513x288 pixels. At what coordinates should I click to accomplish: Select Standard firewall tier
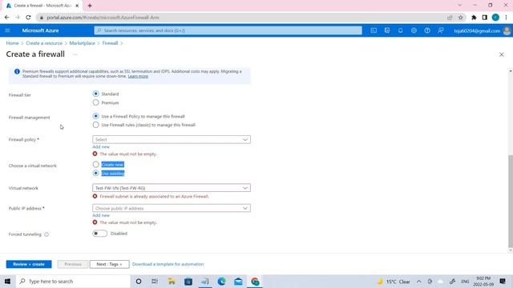coord(95,94)
